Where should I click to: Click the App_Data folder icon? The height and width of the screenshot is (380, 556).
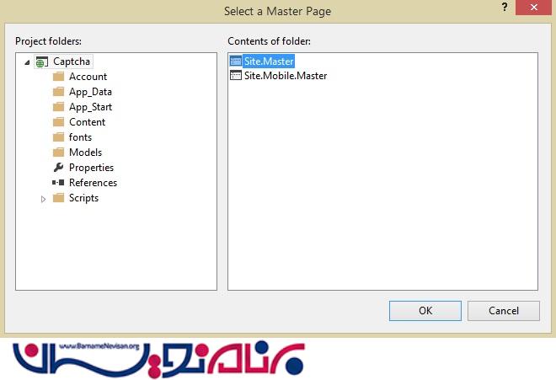58,92
